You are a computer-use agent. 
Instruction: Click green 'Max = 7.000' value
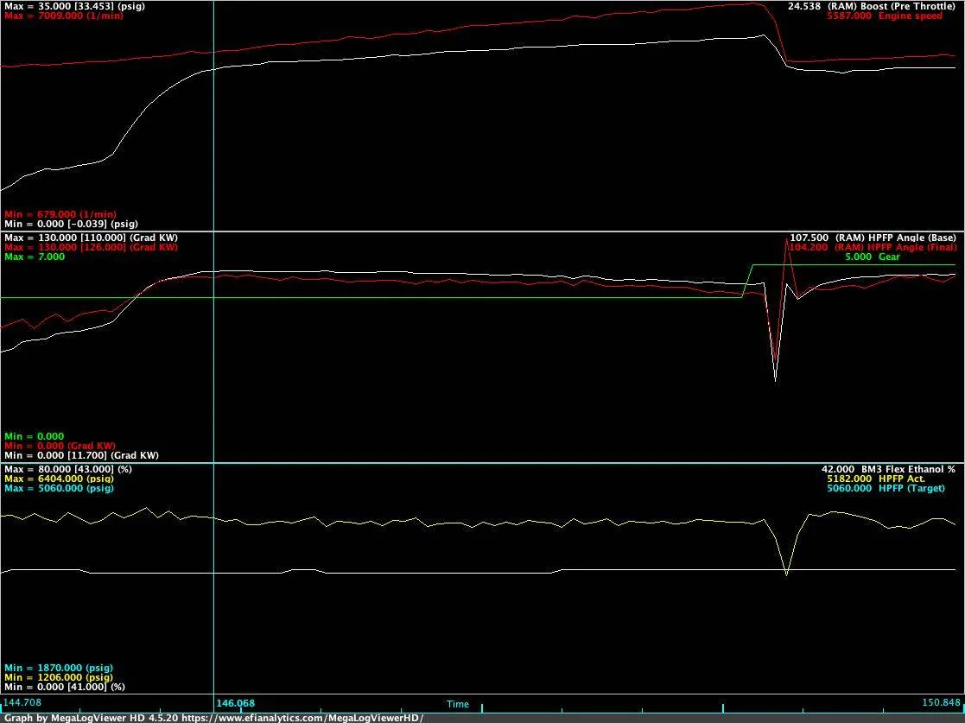(35, 257)
